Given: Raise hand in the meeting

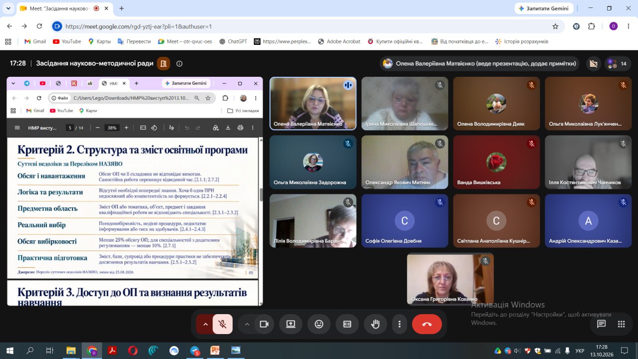Looking at the screenshot, I should pos(375,324).
